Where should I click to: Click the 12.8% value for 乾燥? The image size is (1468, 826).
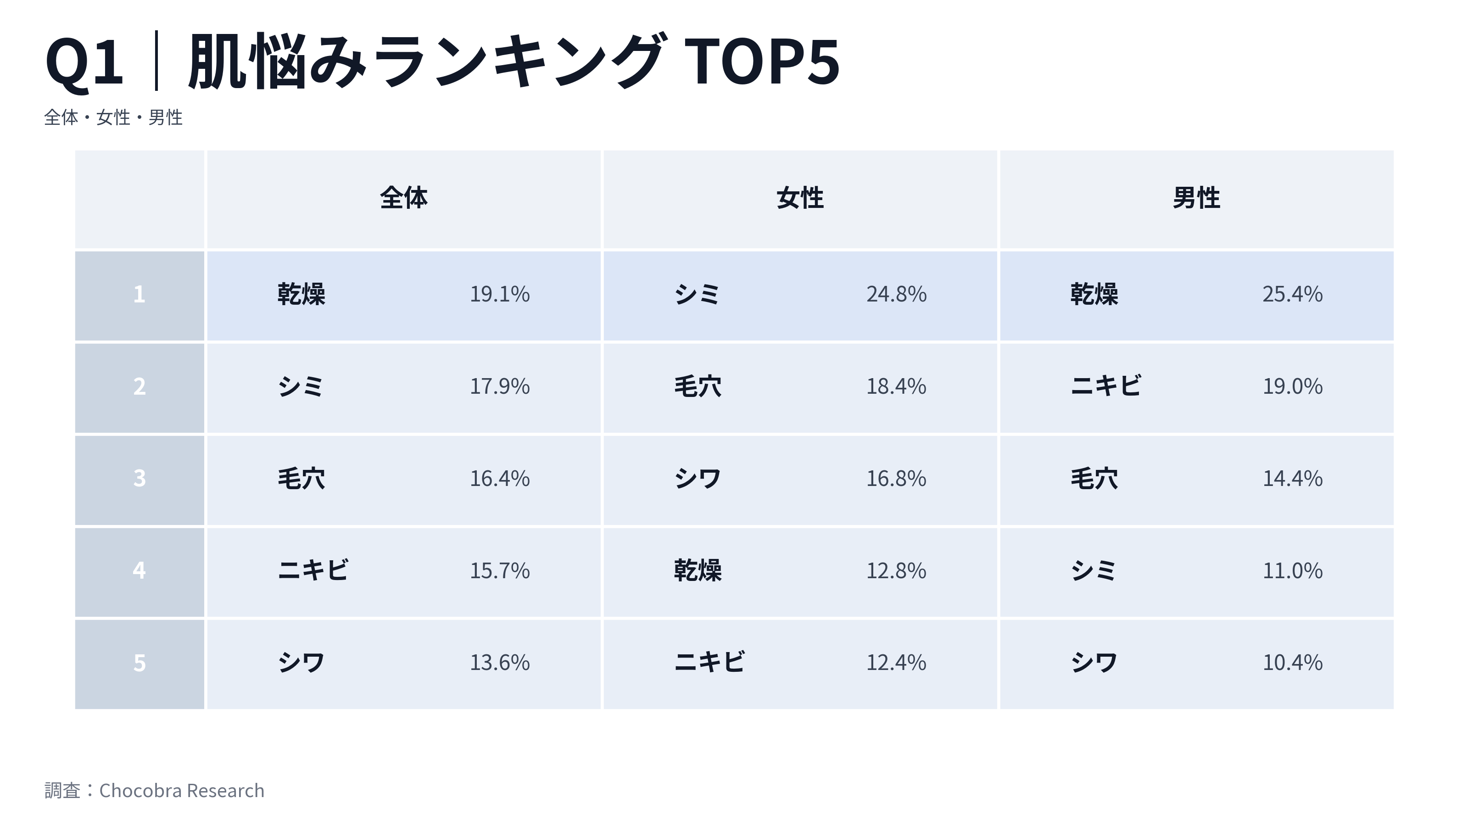pyautogui.click(x=896, y=570)
